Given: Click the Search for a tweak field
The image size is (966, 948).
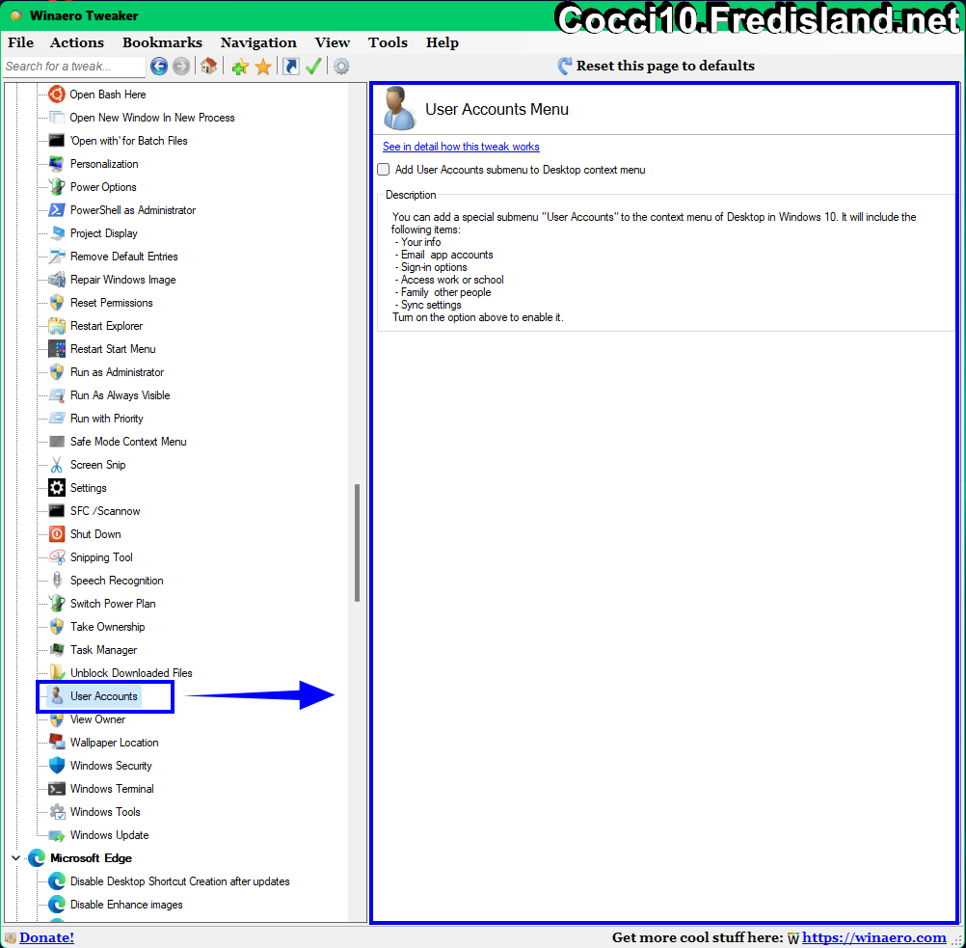Looking at the screenshot, I should point(74,66).
